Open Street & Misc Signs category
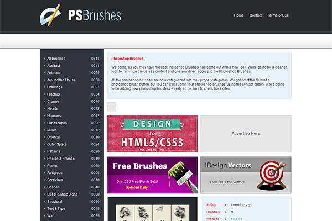This screenshot has width=332, height=221. [x=62, y=194]
